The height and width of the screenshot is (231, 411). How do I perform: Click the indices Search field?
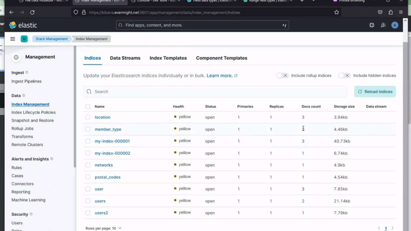(x=215, y=91)
